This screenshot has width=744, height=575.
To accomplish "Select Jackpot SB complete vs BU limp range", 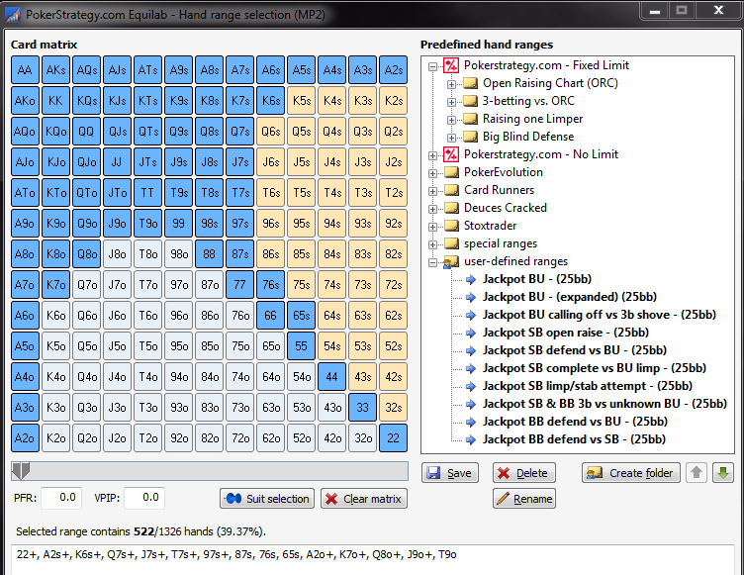I will click(595, 368).
